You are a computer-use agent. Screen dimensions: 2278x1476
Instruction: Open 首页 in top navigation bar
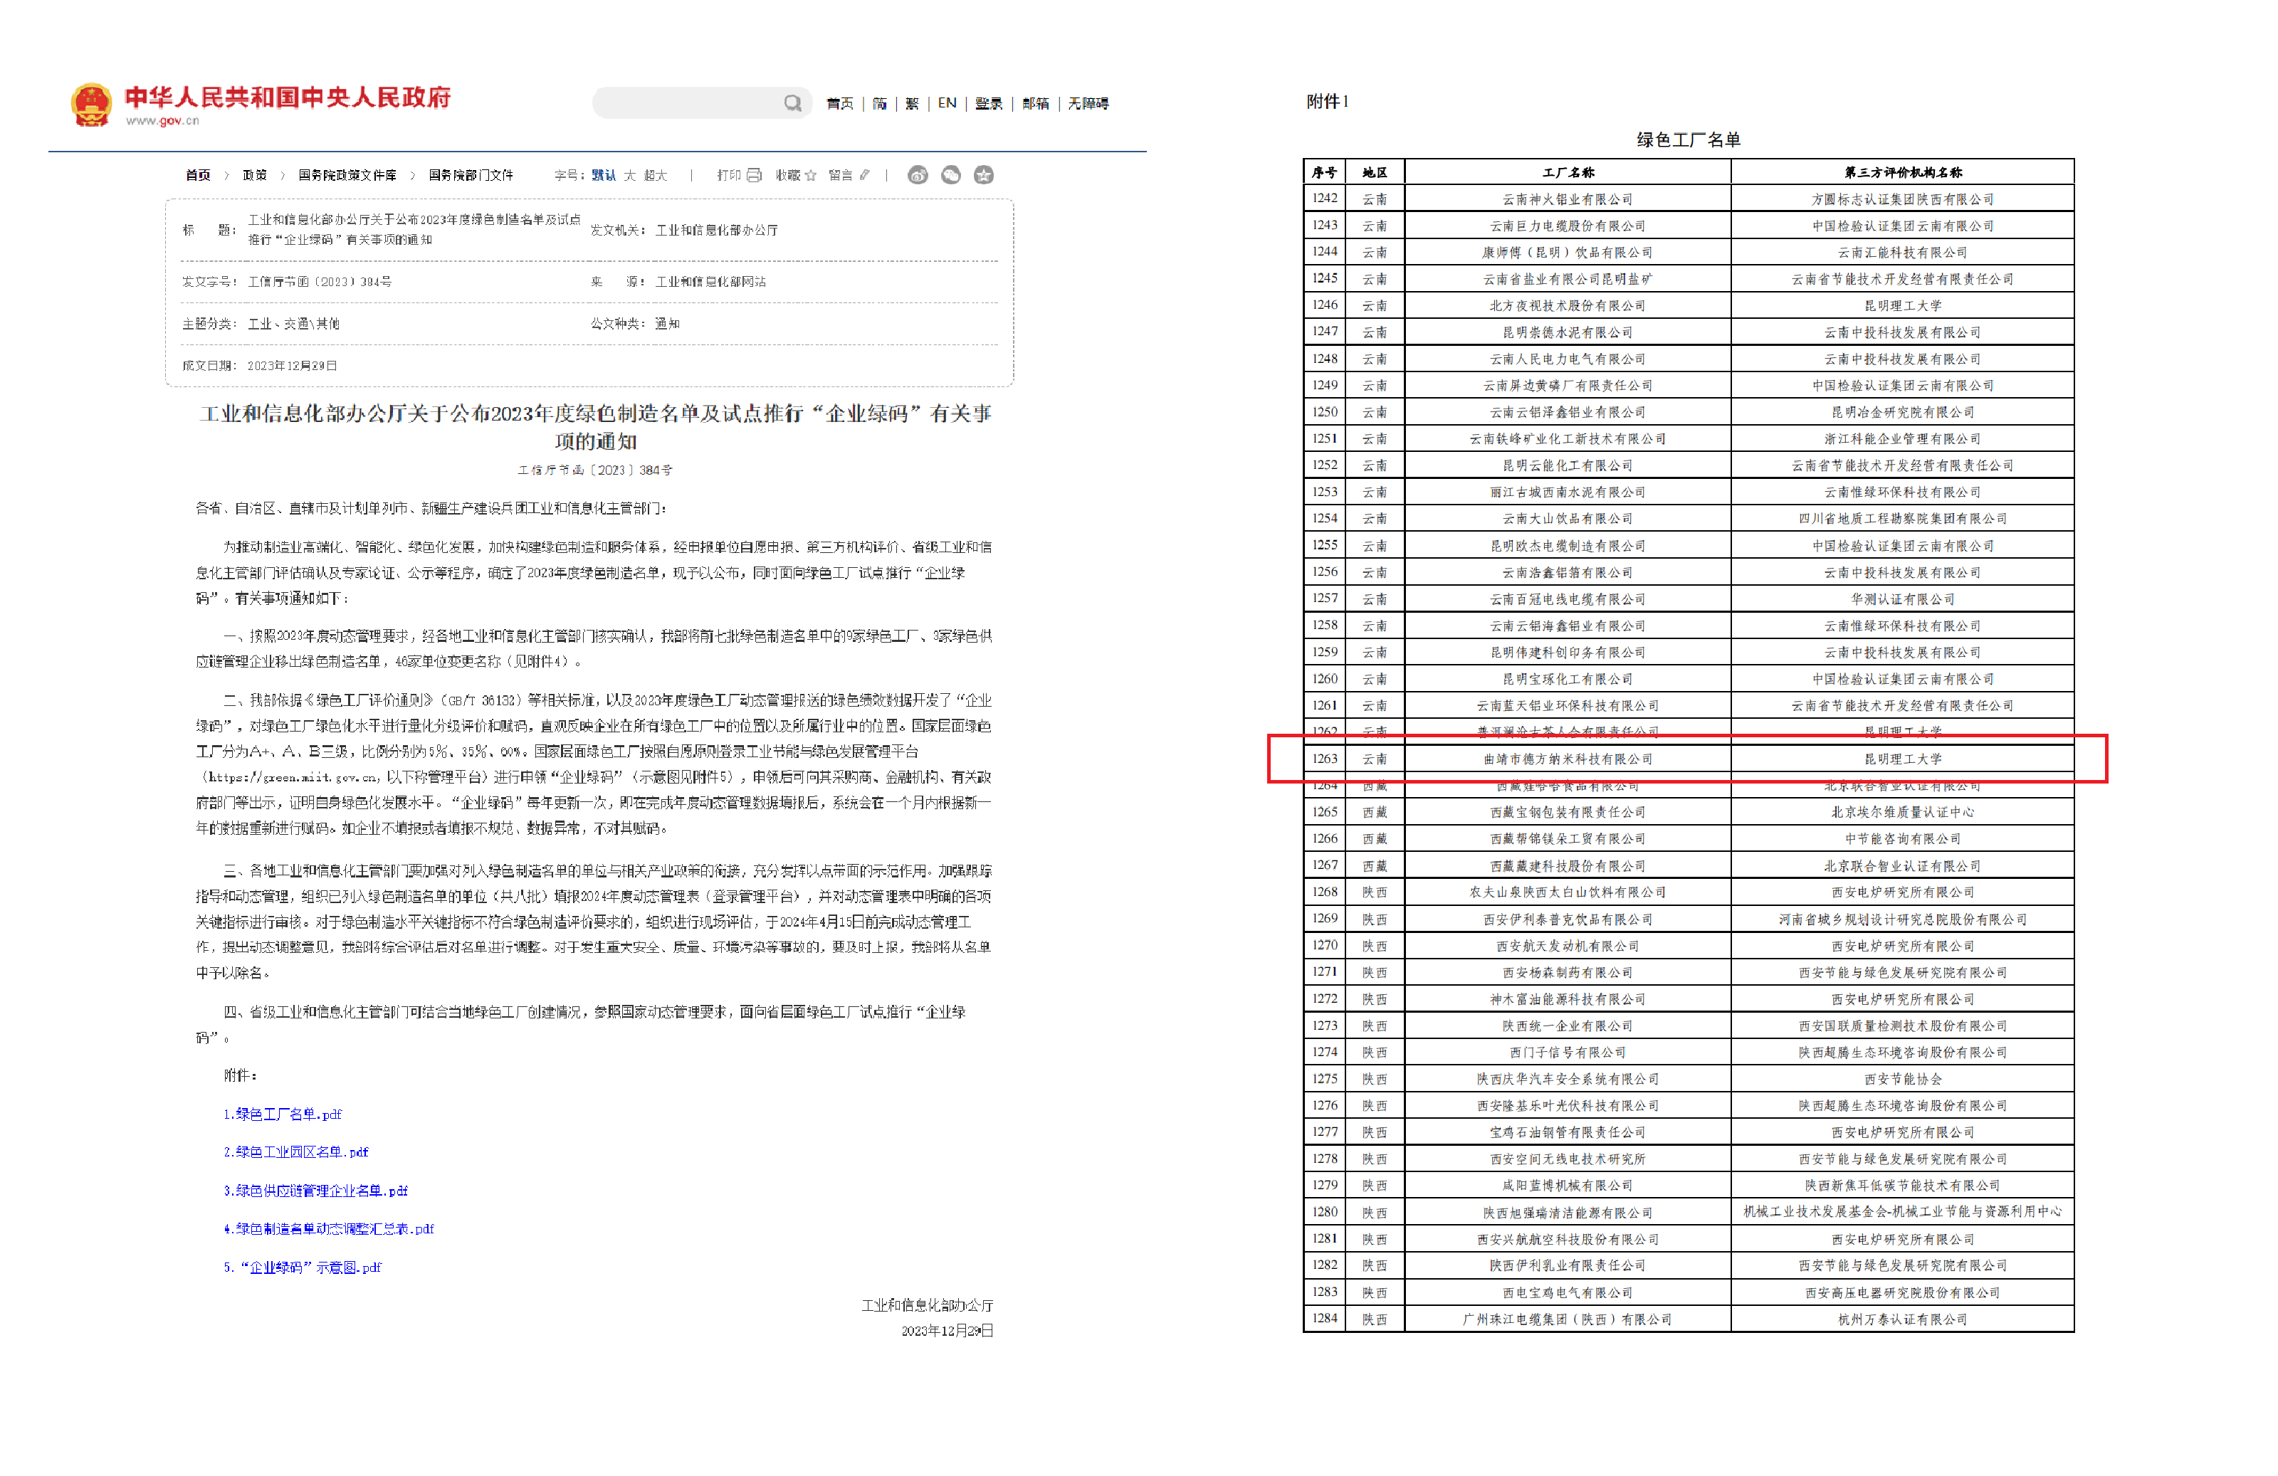[839, 103]
